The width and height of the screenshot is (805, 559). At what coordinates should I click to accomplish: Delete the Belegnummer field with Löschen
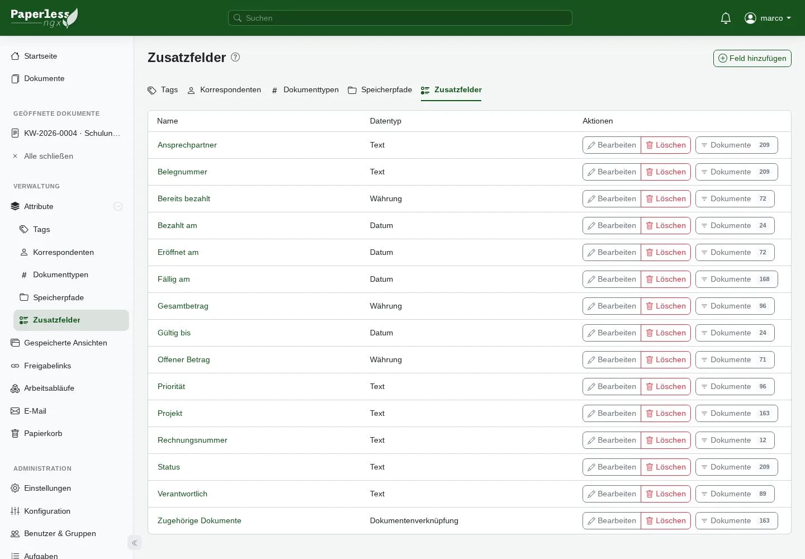(x=666, y=172)
